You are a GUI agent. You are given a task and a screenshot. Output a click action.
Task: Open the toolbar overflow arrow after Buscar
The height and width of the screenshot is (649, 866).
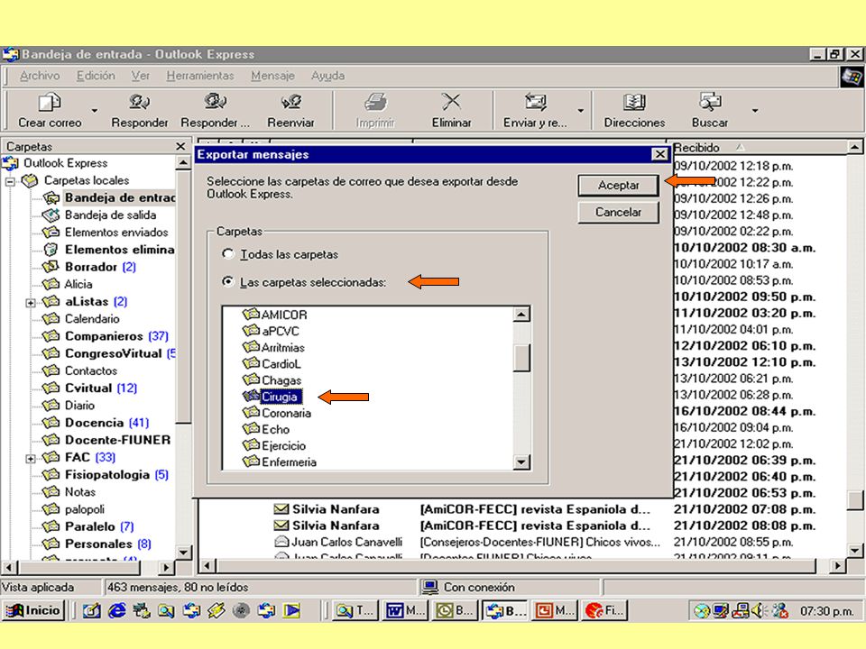tap(755, 110)
